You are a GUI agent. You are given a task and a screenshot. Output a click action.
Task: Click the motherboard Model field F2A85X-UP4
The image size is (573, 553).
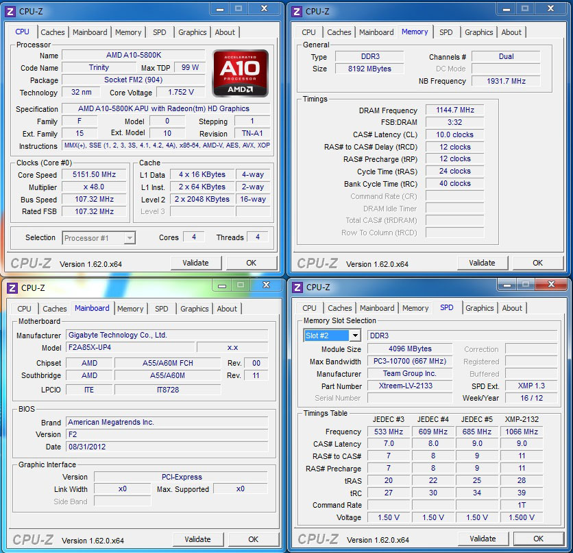coord(130,347)
